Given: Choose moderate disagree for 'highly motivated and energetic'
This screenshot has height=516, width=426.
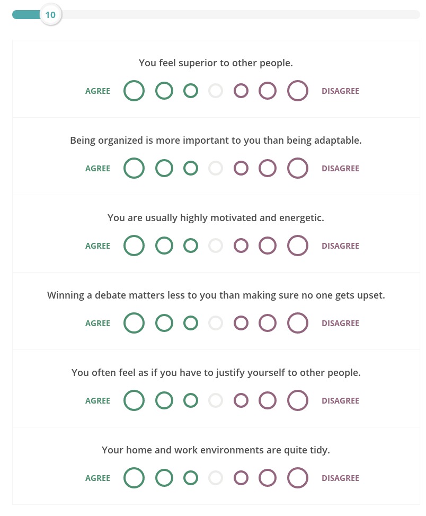Looking at the screenshot, I should pos(267,246).
